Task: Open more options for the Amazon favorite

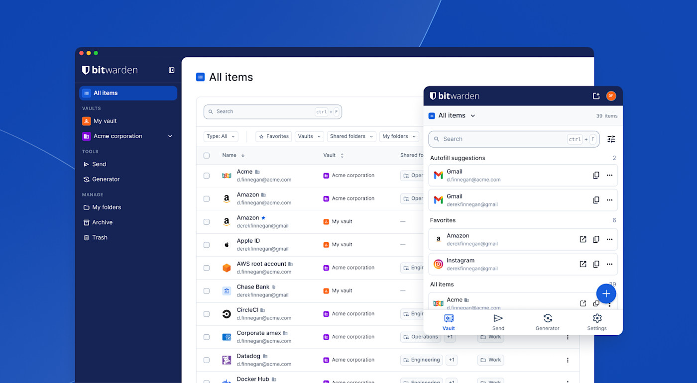Action: pyautogui.click(x=609, y=239)
